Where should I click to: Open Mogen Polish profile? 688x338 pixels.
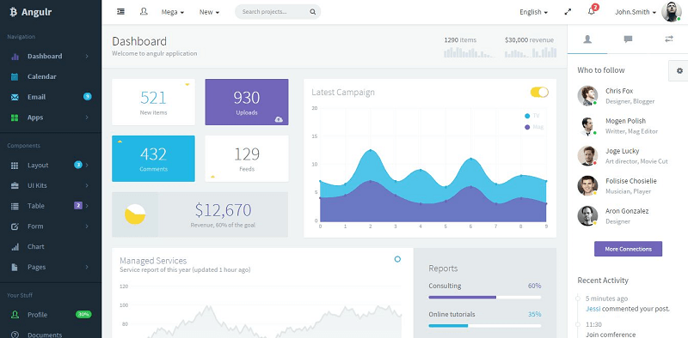tap(625, 121)
